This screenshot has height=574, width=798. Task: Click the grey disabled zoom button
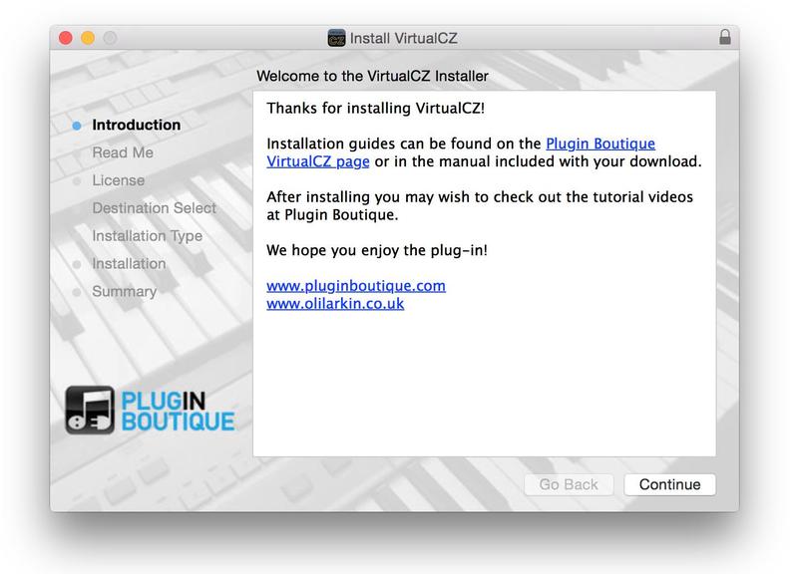click(x=110, y=38)
